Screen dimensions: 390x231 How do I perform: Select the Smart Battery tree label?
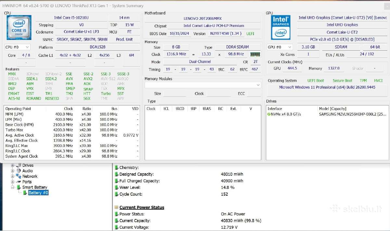(35, 187)
